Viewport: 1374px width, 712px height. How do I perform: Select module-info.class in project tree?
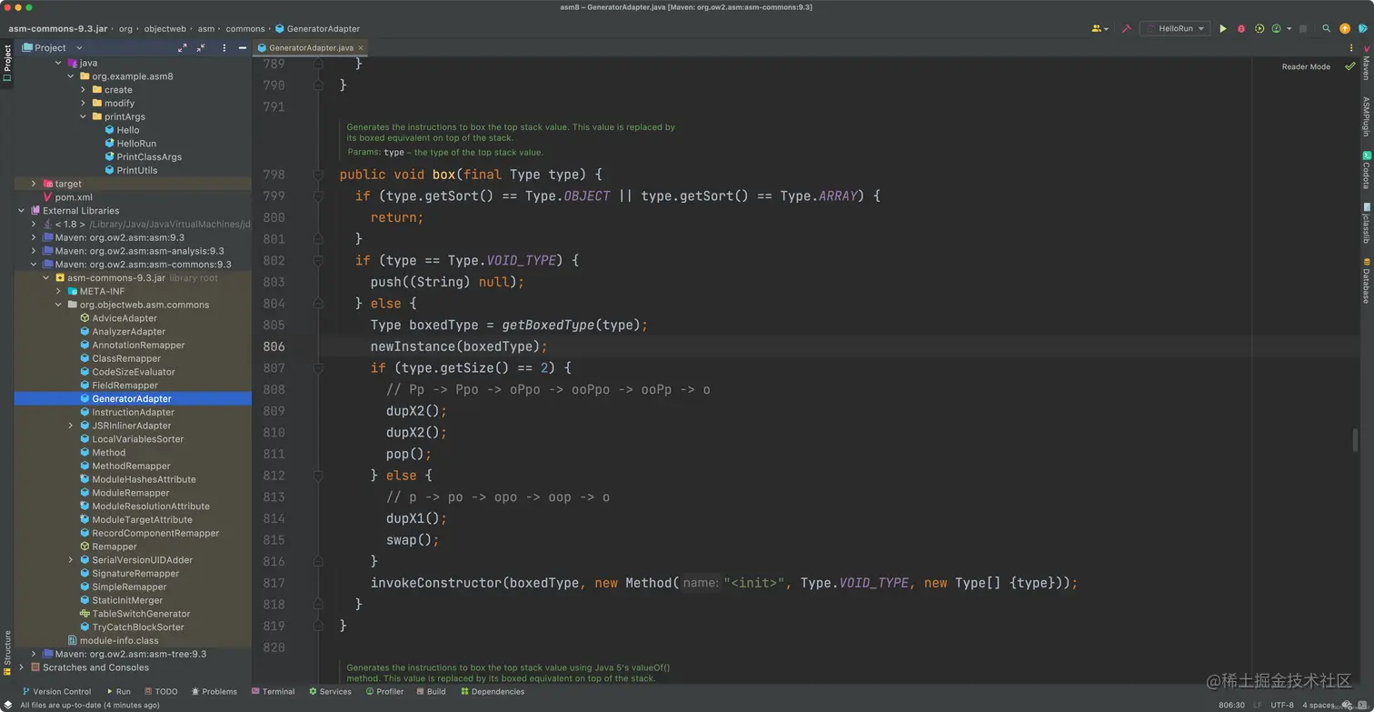coord(119,640)
